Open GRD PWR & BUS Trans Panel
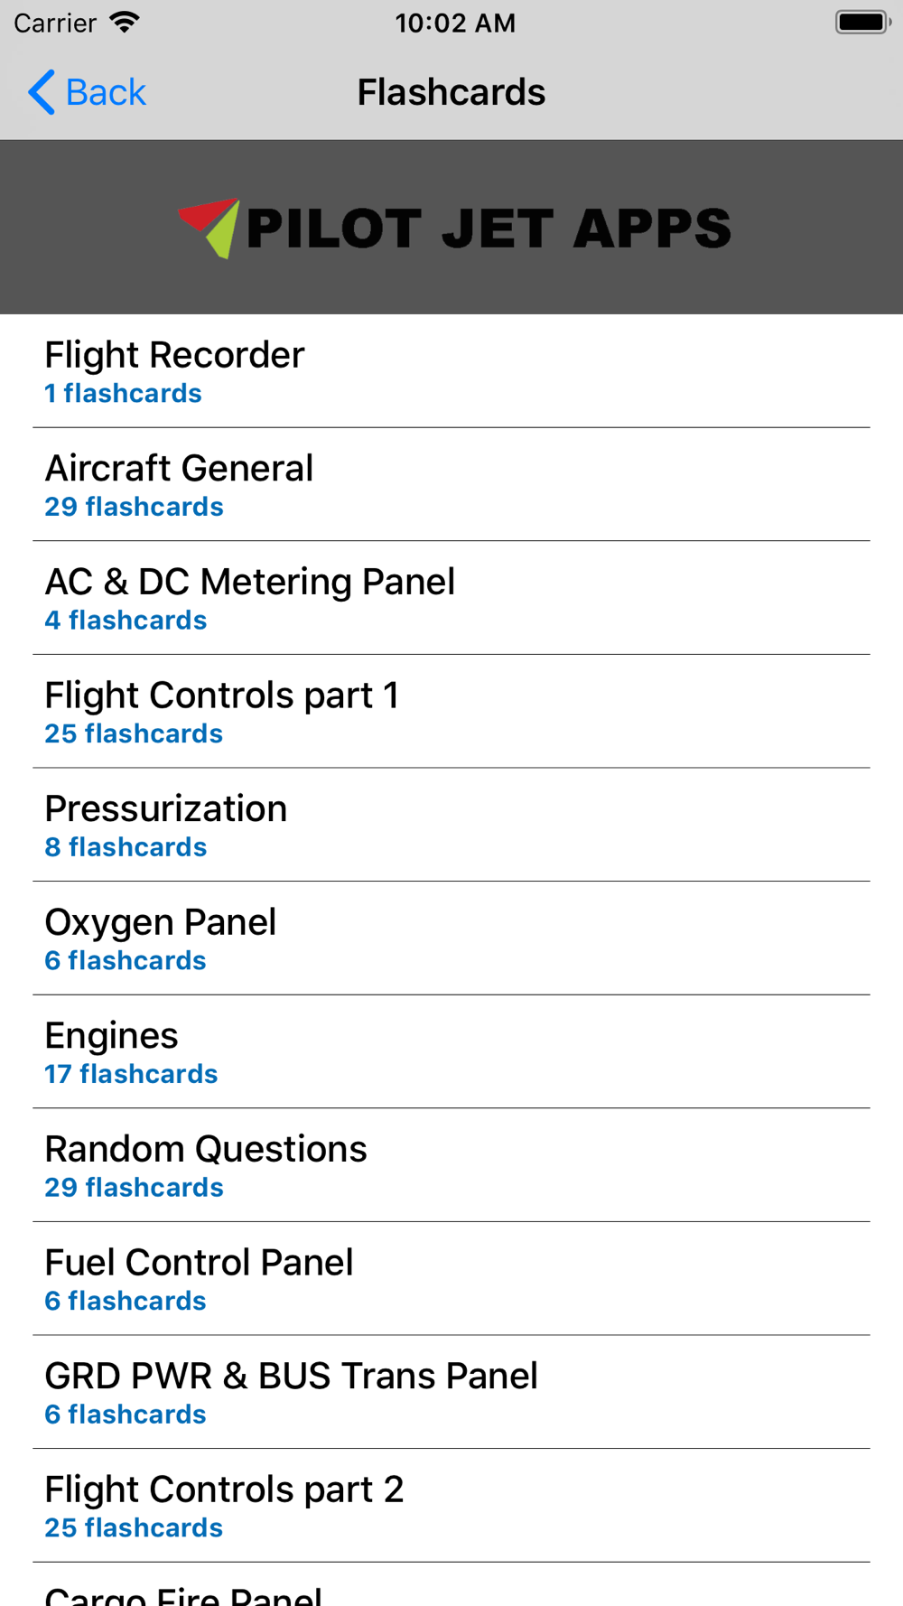Image resolution: width=903 pixels, height=1606 pixels. 451,1392
